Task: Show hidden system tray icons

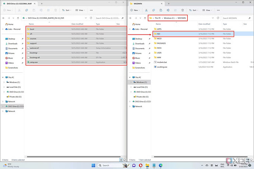Action: pos(202,165)
